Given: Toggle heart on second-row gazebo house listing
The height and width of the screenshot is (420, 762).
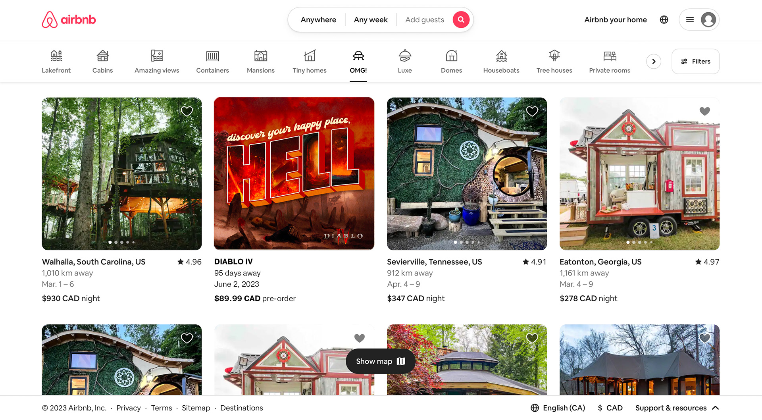Looking at the screenshot, I should click(532, 338).
